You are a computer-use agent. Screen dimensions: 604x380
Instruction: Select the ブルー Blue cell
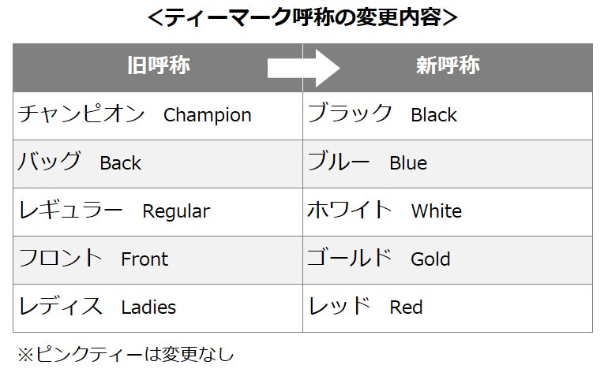tap(448, 164)
